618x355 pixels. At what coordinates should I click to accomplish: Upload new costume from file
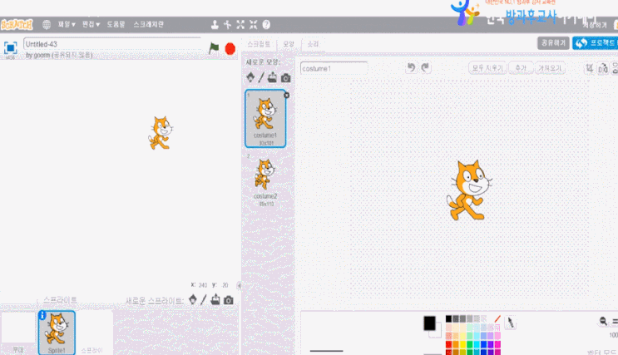[272, 77]
